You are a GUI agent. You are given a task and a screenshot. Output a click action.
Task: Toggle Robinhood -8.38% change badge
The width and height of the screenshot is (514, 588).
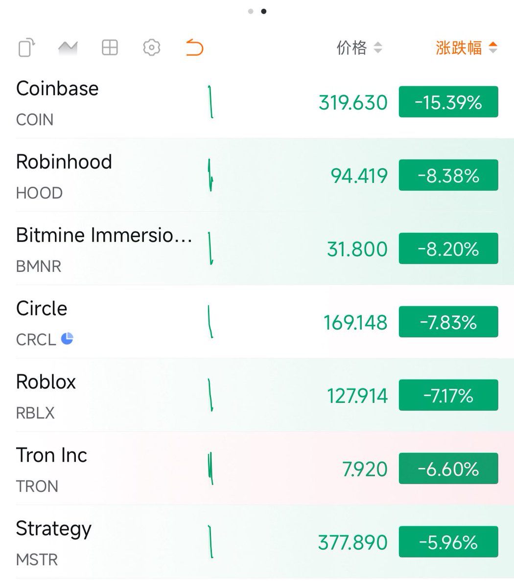(x=448, y=175)
